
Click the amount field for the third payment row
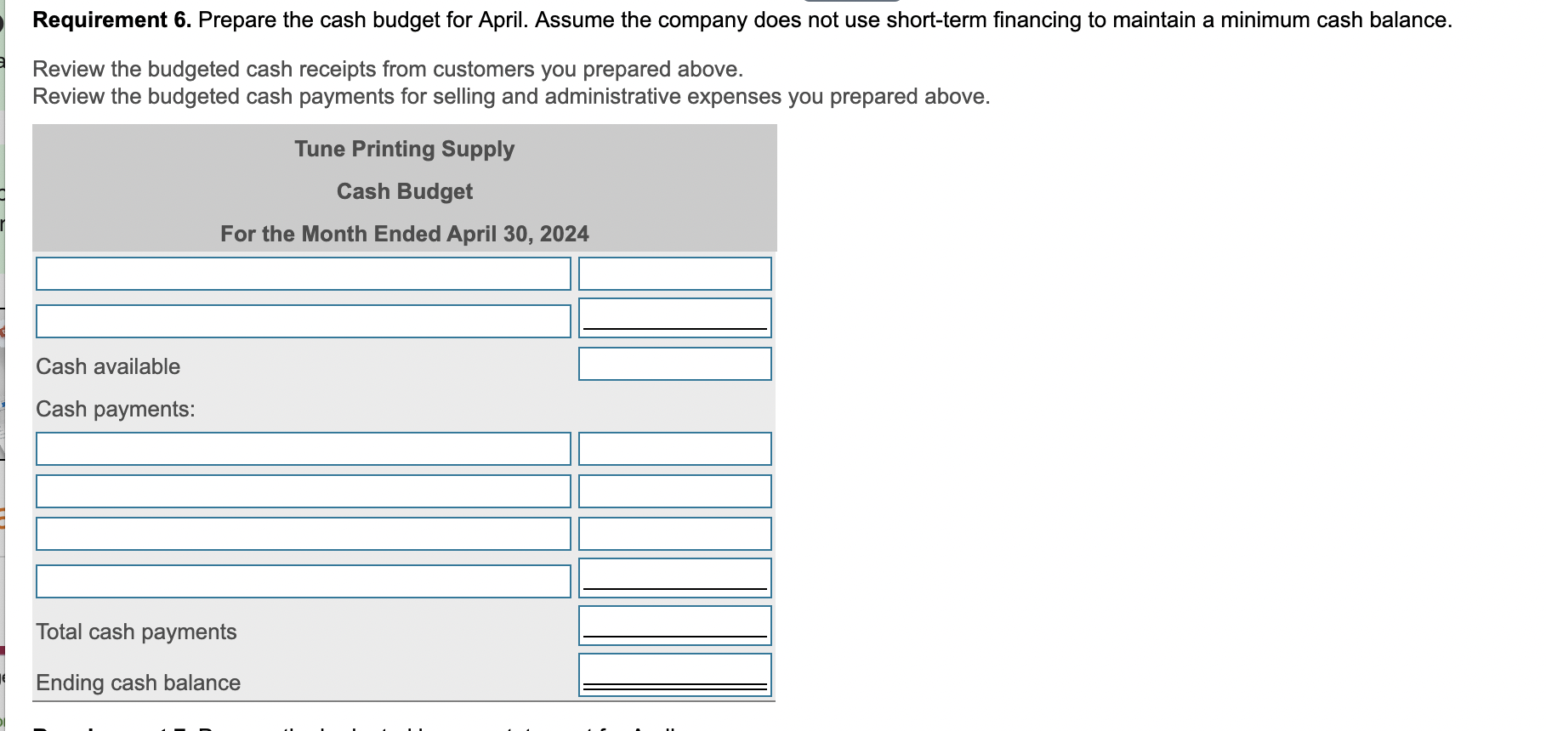point(674,534)
